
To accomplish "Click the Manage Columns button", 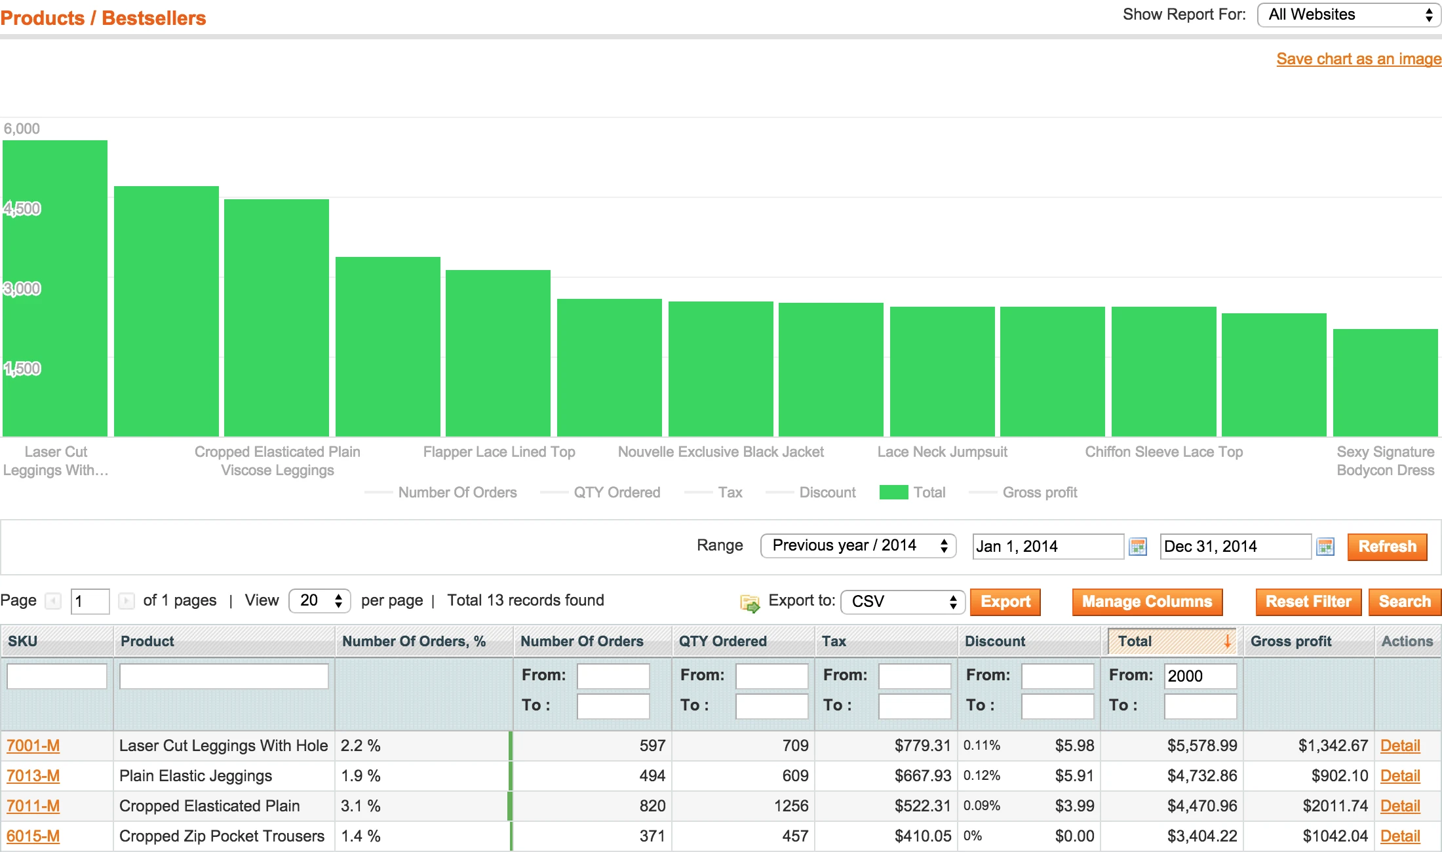I will 1147,602.
